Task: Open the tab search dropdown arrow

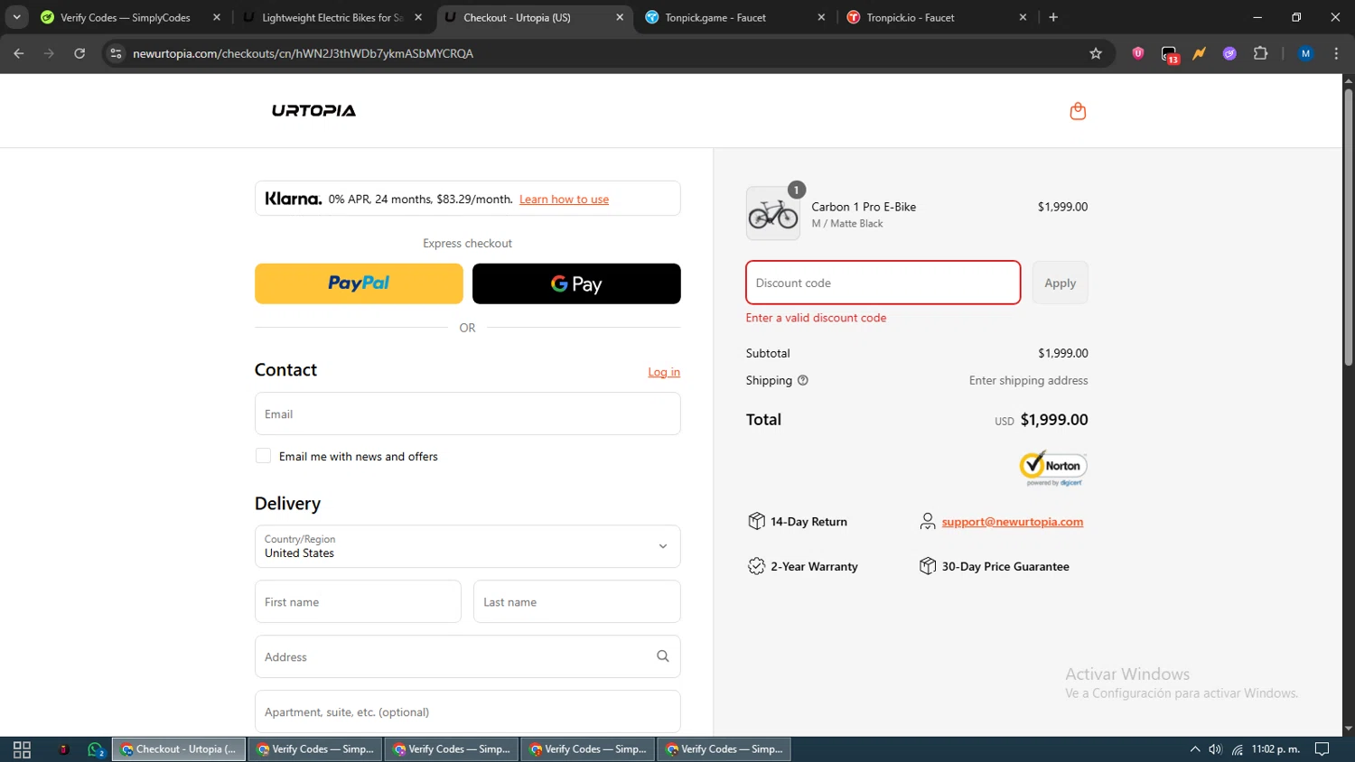Action: point(16,17)
